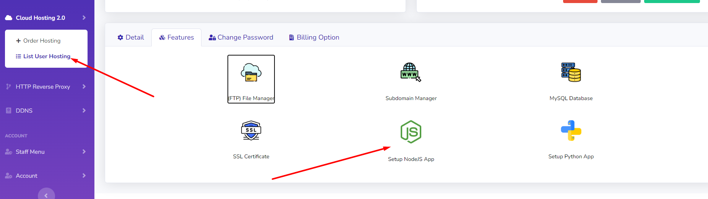Collapse the Cloud Hosting 2.0 menu chevron

[84, 18]
